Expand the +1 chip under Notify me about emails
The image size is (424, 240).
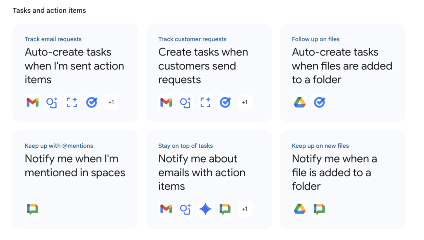pos(245,209)
